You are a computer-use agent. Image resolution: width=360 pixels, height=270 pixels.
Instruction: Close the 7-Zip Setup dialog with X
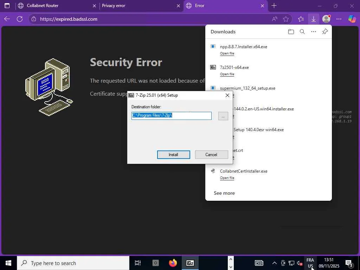coord(227,95)
